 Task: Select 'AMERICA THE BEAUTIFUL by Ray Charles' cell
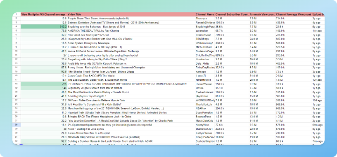[131, 30]
